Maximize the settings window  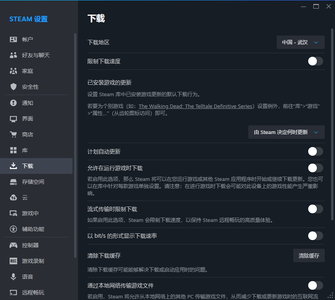tap(316, 6)
